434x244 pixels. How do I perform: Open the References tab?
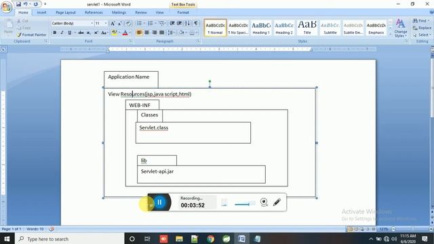94,12
